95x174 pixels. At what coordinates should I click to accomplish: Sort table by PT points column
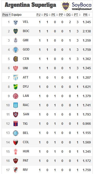(x=77, y=15)
